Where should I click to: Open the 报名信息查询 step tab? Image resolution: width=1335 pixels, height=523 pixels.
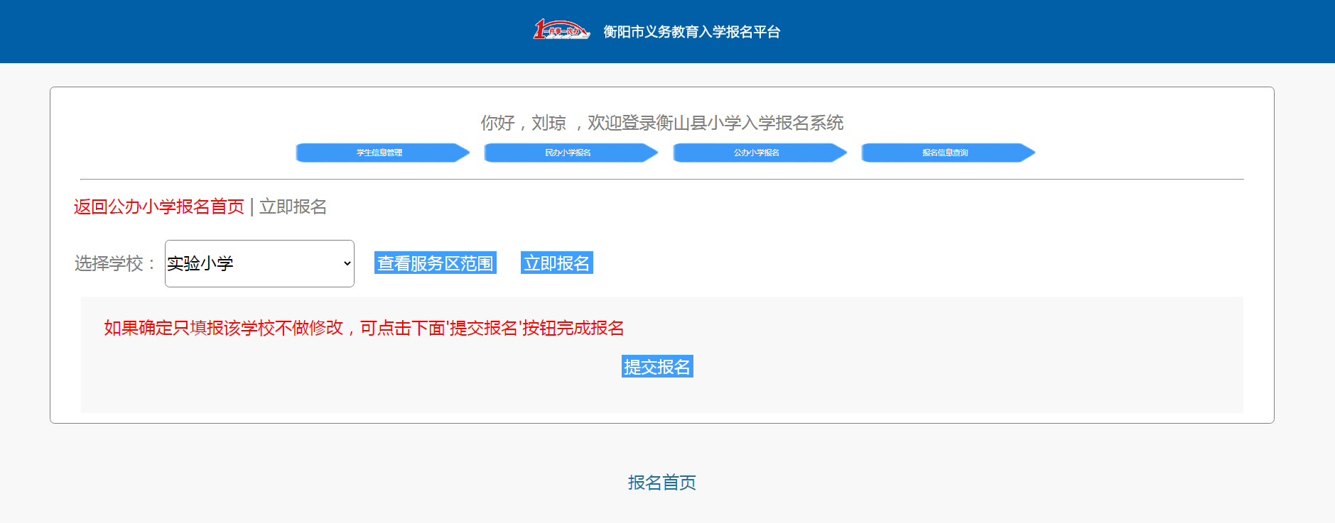[944, 153]
